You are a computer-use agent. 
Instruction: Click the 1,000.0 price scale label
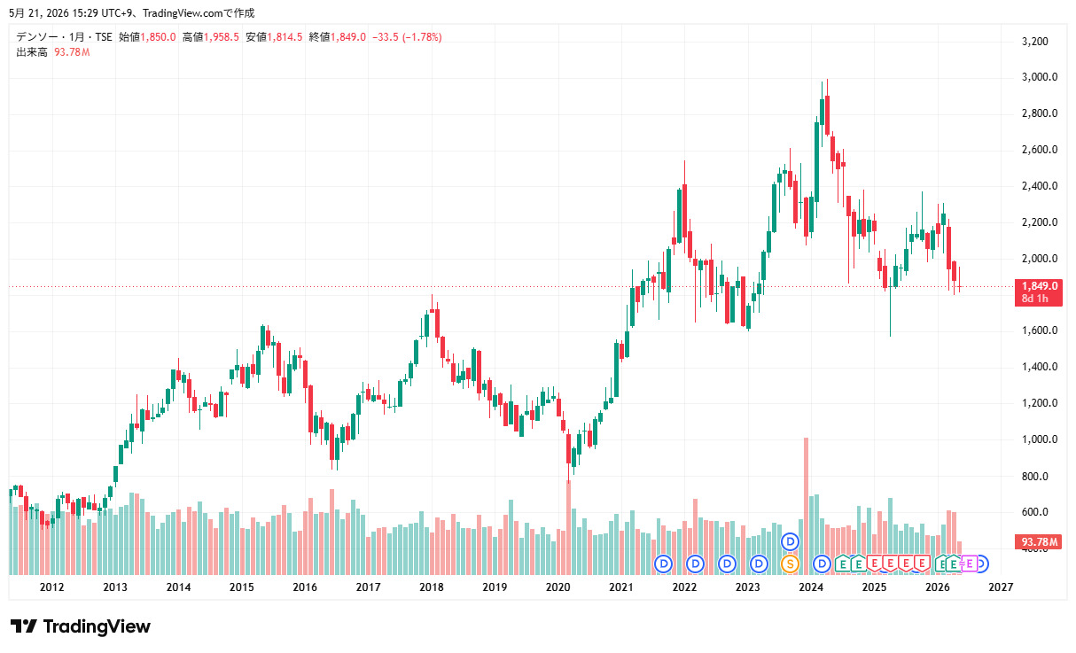(1041, 439)
